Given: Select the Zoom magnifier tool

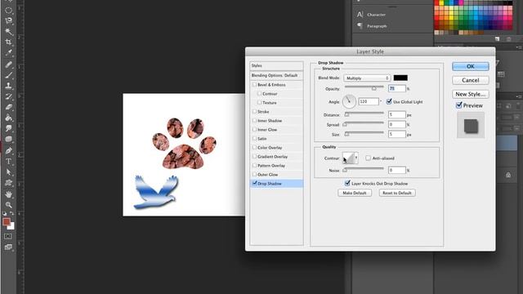Looking at the screenshot, I should point(9,205).
